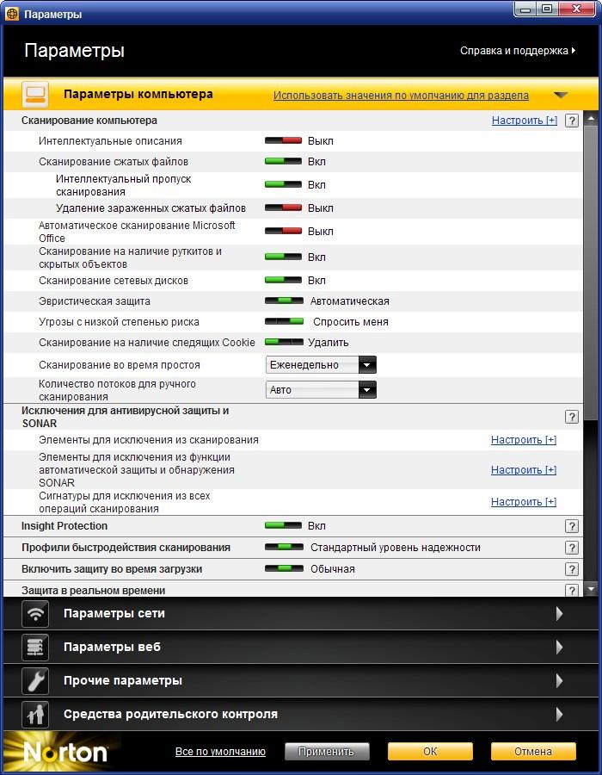Adjust boot-time protection slider set to Обычная

pos(284,569)
